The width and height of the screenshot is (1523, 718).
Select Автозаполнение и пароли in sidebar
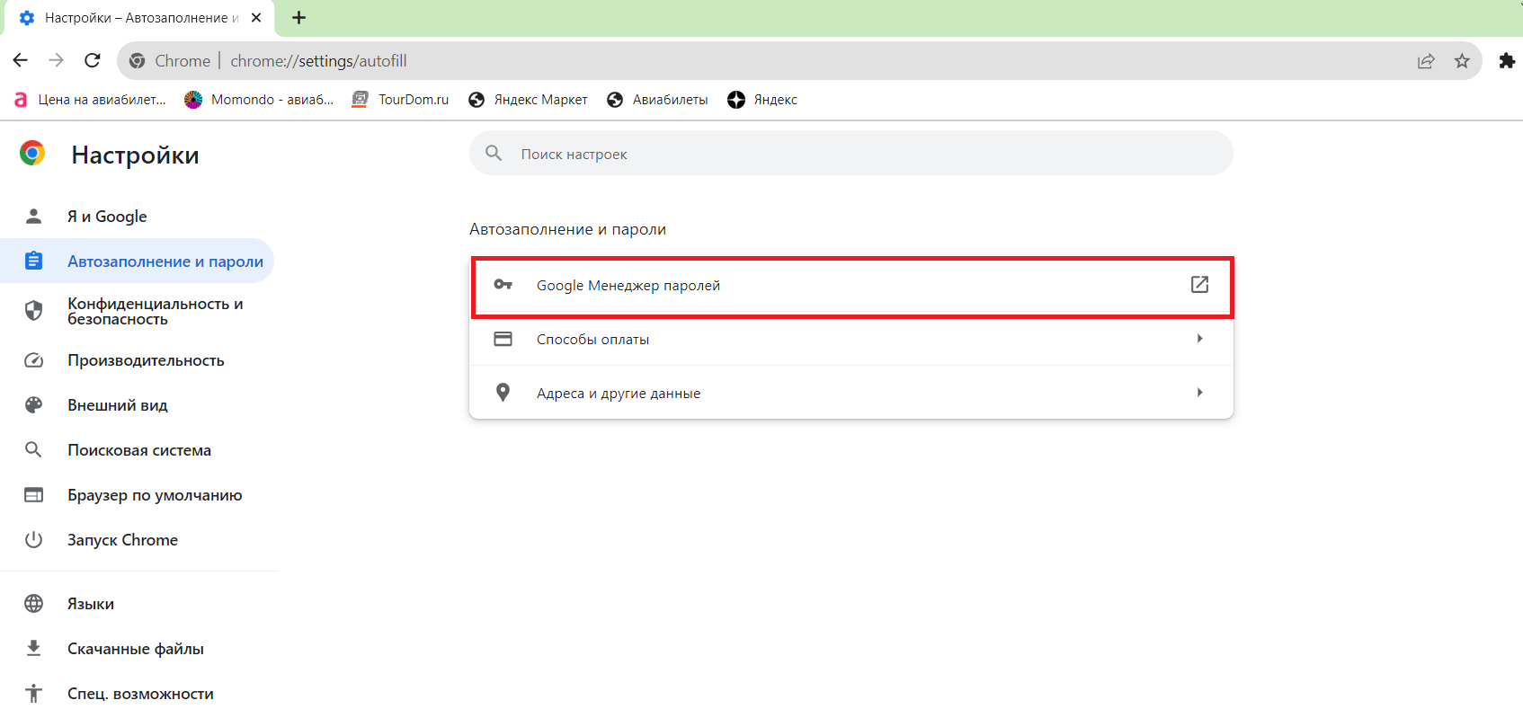(137, 261)
